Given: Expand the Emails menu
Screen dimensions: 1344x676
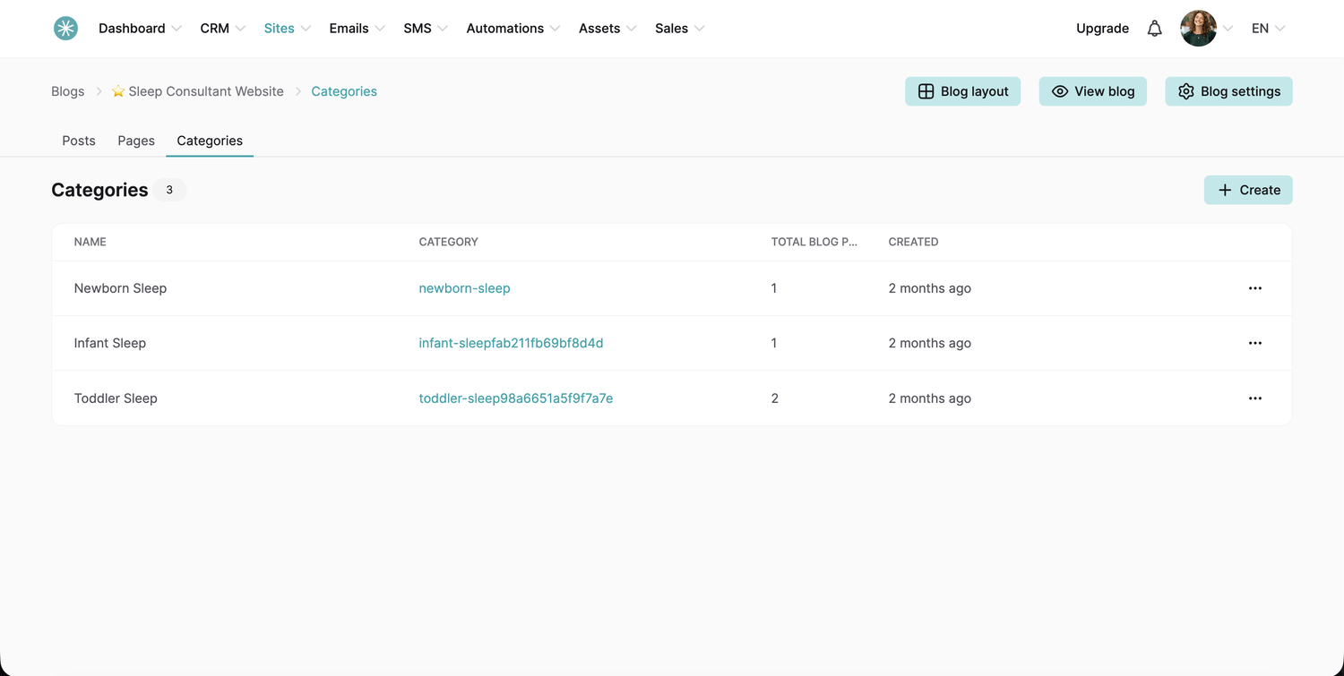Looking at the screenshot, I should [x=357, y=29].
